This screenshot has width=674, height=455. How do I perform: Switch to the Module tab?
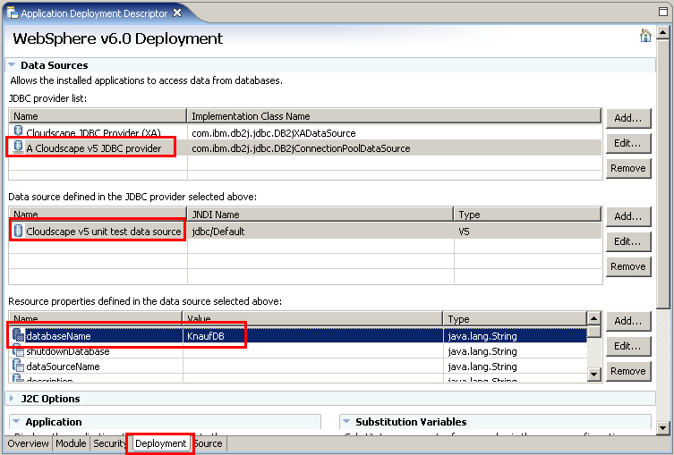(71, 443)
